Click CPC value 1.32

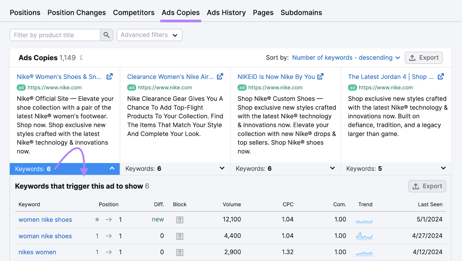pos(288,252)
